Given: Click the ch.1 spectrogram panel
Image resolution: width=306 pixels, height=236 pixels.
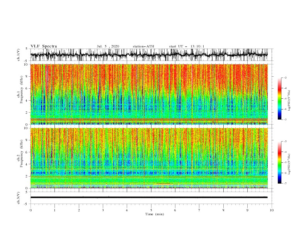Looking at the screenshot, I should [149, 94].
